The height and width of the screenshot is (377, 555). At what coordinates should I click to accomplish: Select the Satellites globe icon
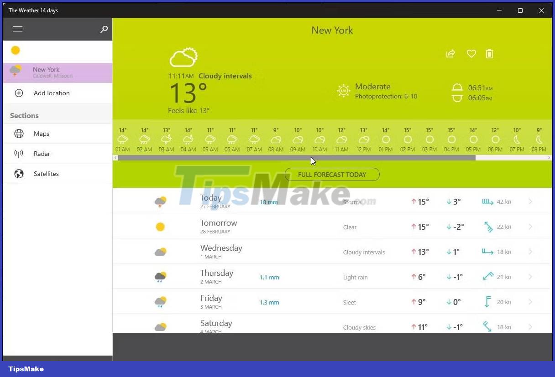(x=19, y=174)
